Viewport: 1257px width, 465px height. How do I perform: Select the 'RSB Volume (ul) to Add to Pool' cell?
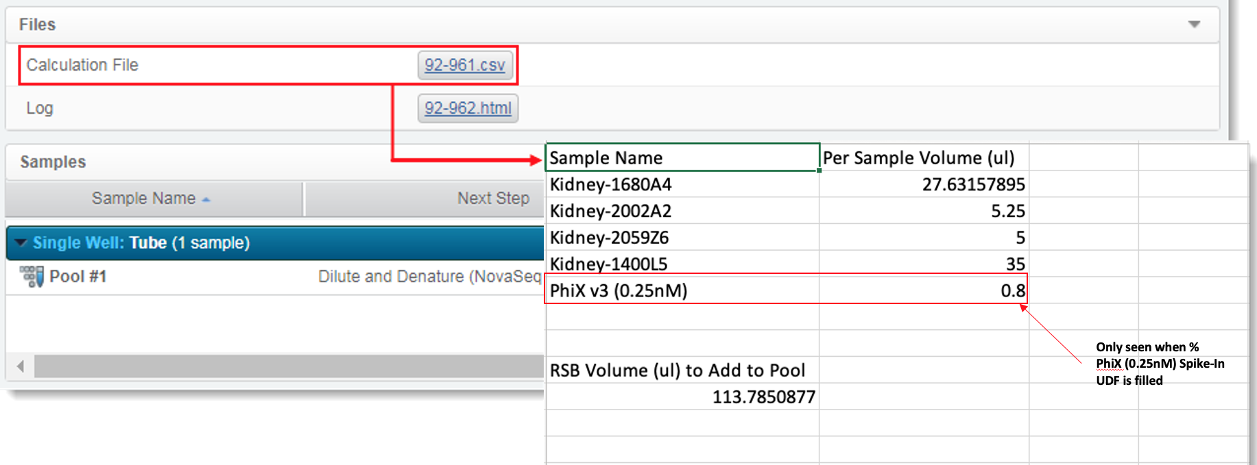(682, 370)
